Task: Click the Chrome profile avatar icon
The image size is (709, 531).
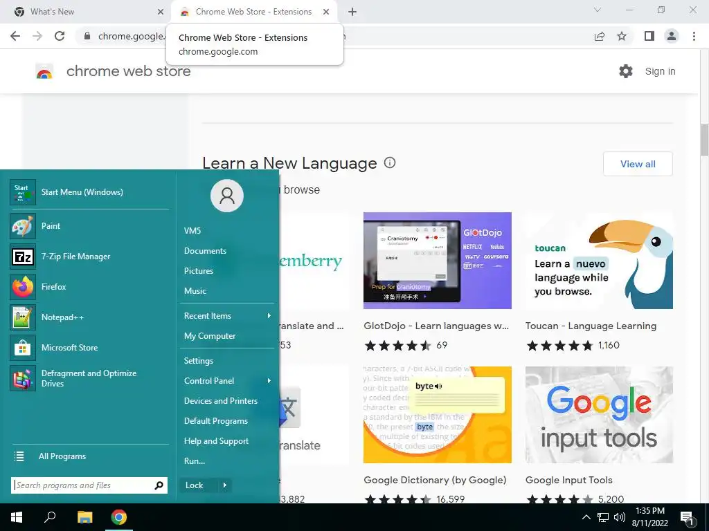Action: 672,36
